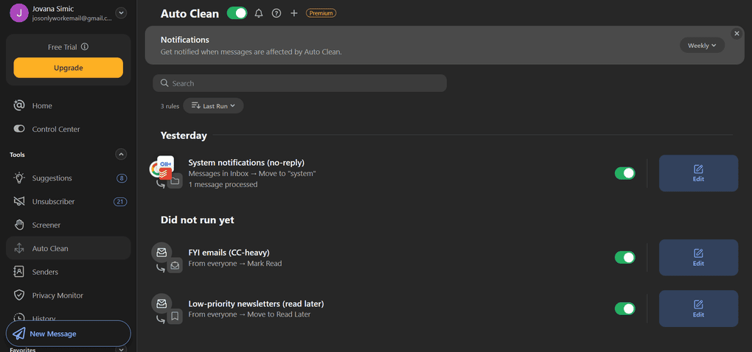Close the Notifications banner
The height and width of the screenshot is (352, 752).
coord(737,34)
